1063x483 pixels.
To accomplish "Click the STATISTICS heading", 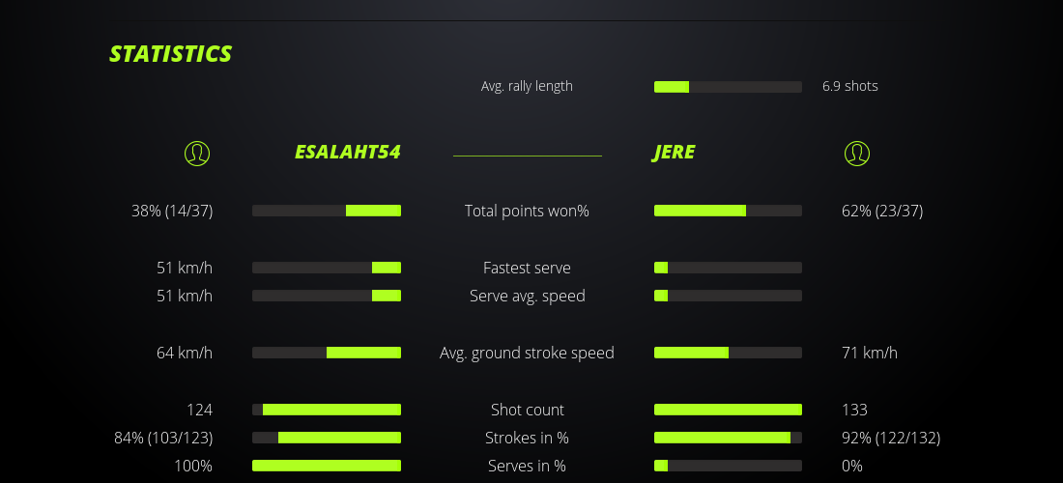I will [x=170, y=53].
